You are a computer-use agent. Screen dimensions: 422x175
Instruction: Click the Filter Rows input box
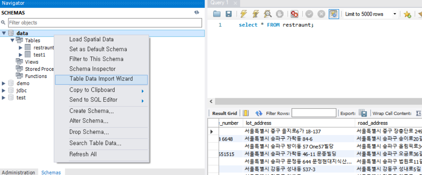[314, 113]
